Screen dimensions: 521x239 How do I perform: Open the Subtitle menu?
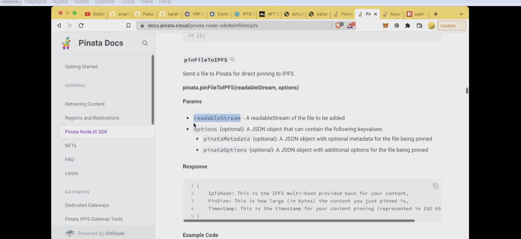105,2
